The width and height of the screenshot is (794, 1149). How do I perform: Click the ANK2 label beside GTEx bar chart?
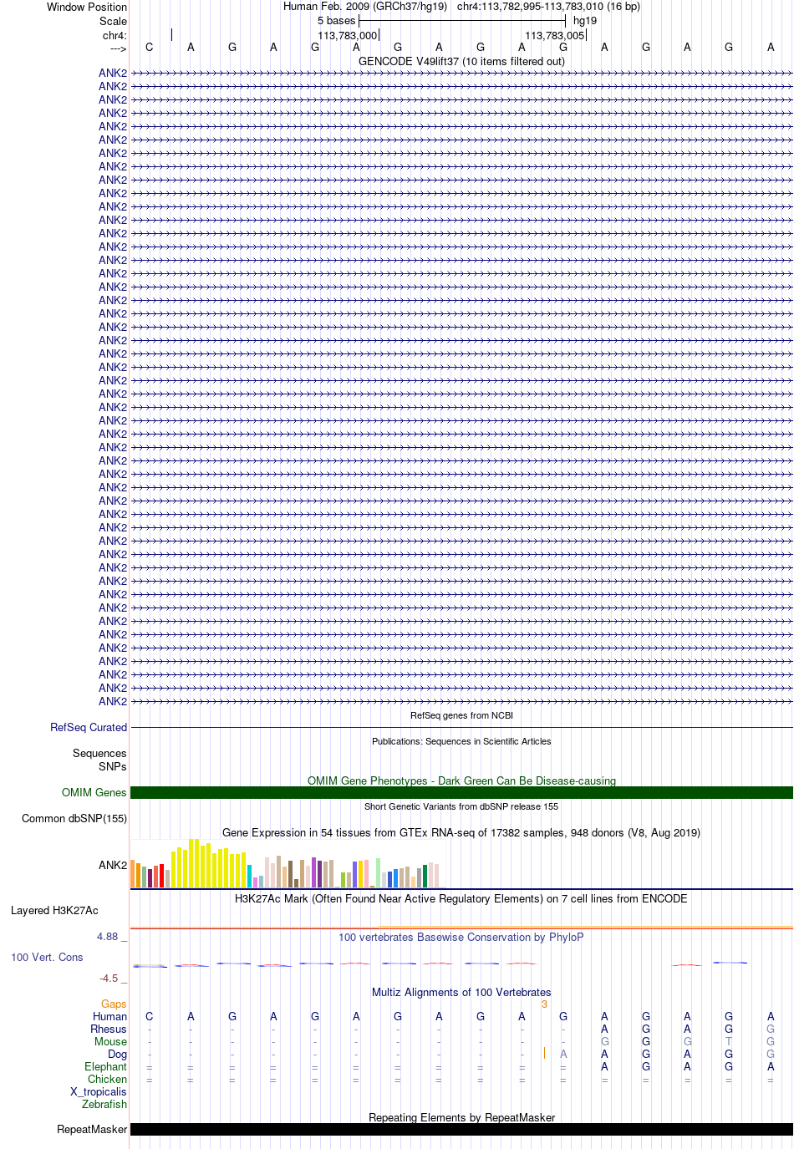[113, 865]
